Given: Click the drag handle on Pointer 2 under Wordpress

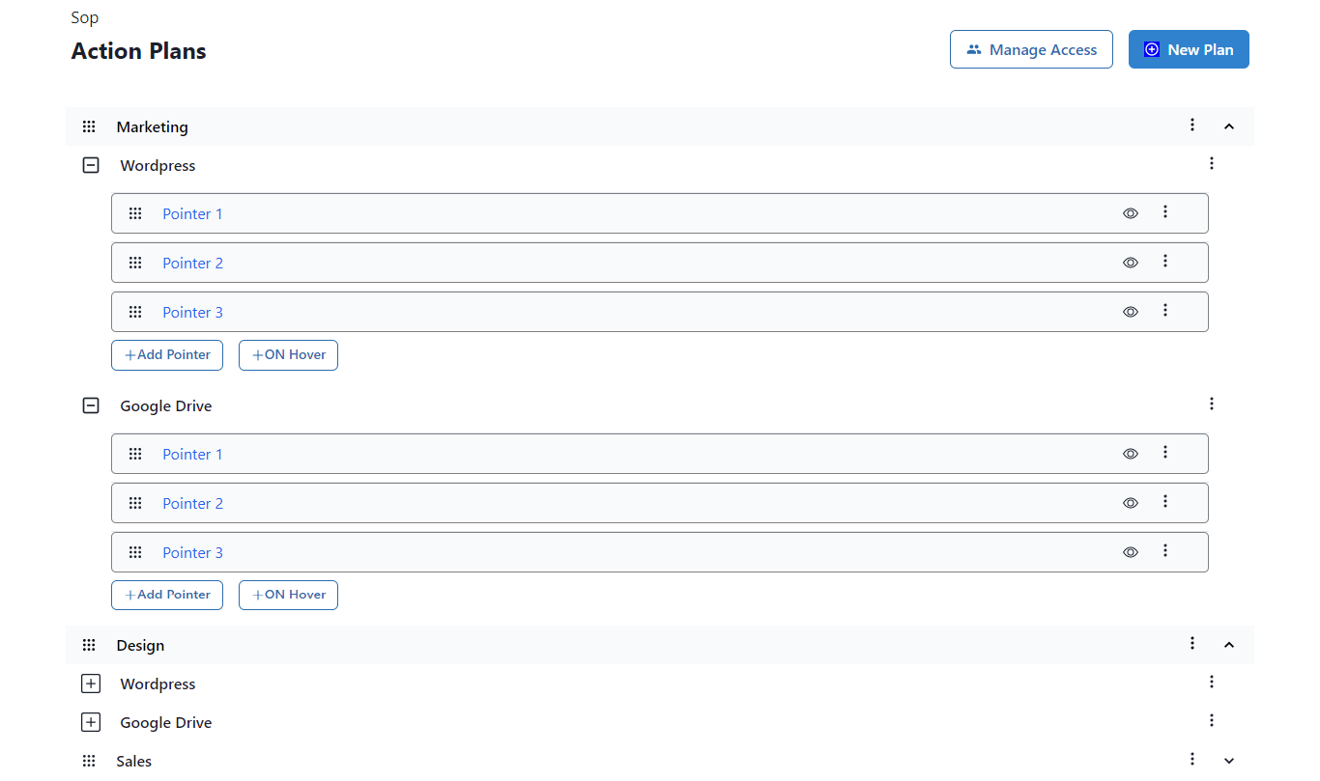Looking at the screenshot, I should [x=135, y=262].
